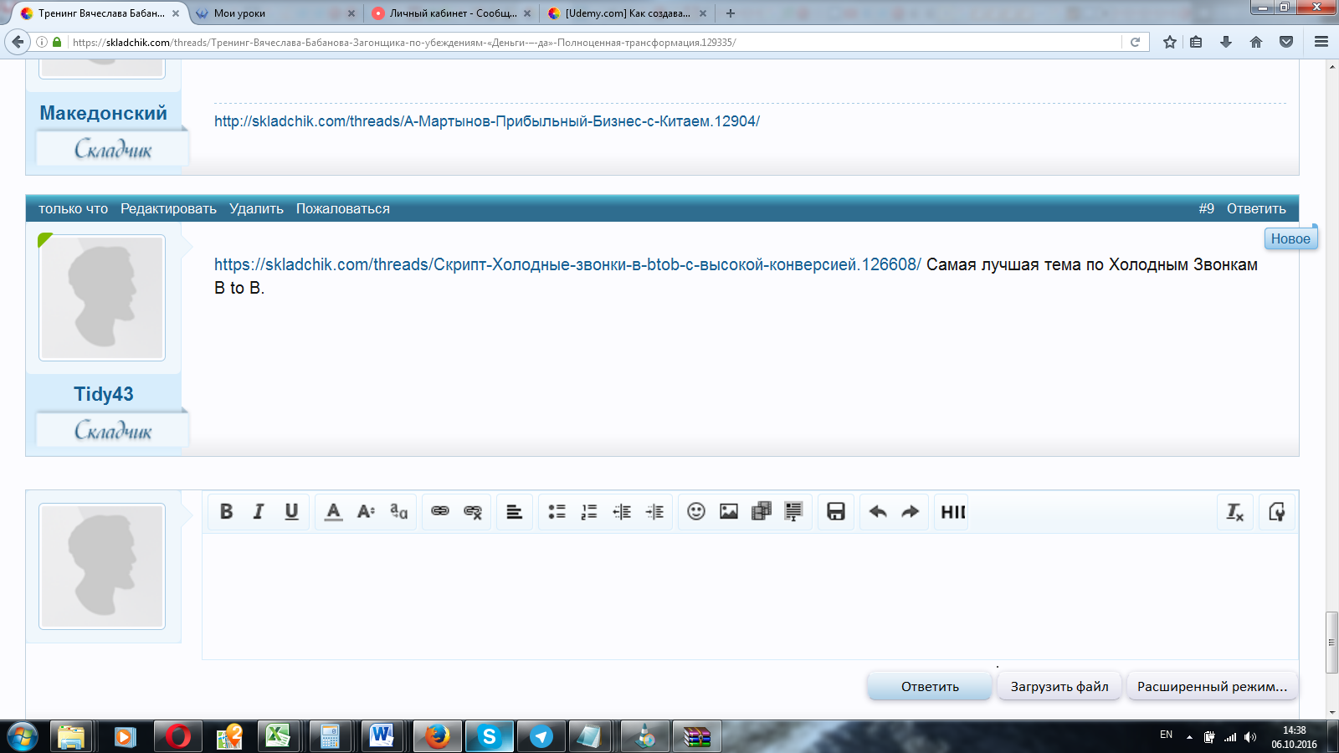Click Пожаловаться on post #9

pos(343,208)
